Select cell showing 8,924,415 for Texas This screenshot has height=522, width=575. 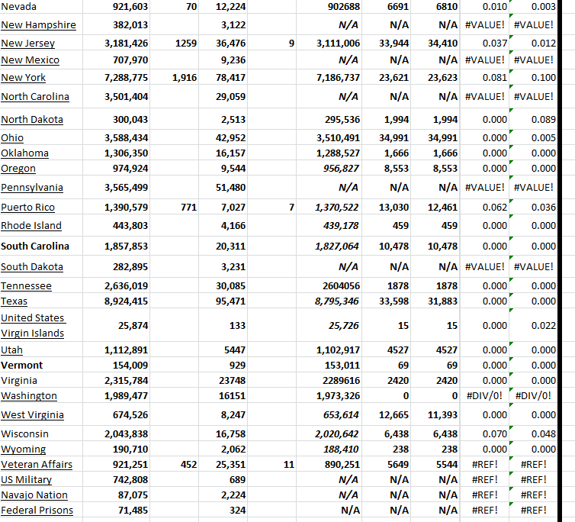[x=116, y=301]
